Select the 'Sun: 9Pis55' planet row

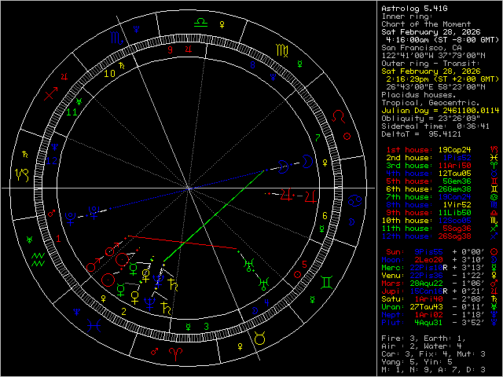click(440, 252)
